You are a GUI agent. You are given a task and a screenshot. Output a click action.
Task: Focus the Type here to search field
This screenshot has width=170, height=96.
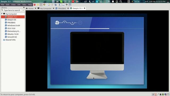[11, 10]
